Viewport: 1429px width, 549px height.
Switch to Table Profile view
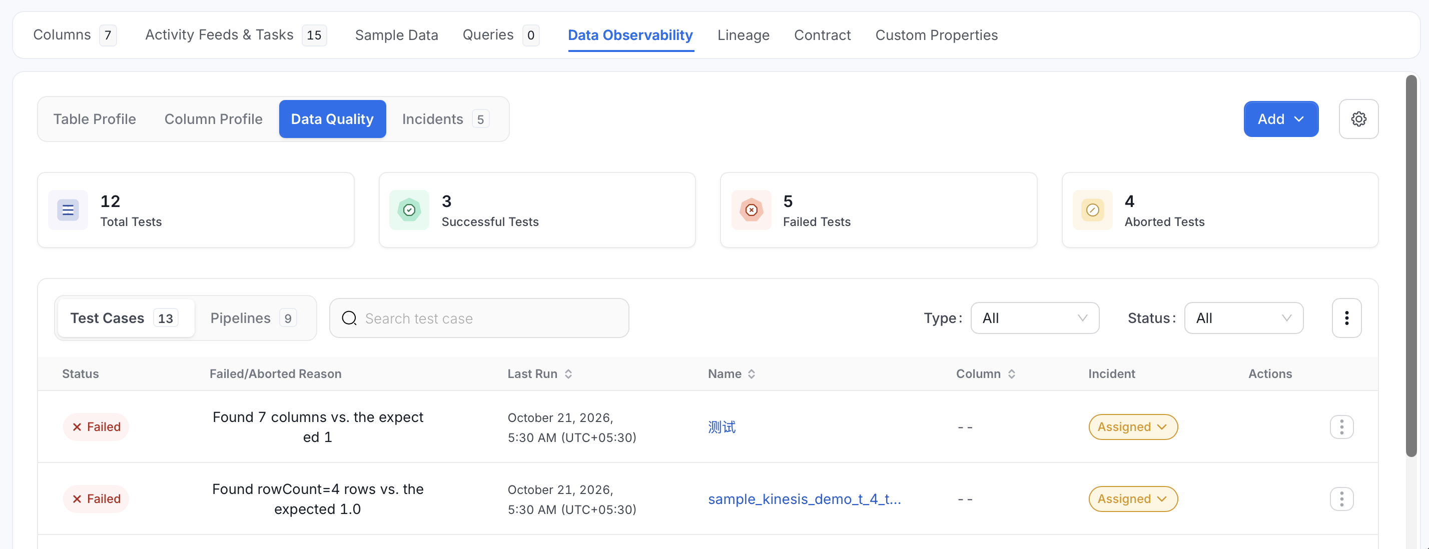pyautogui.click(x=94, y=118)
